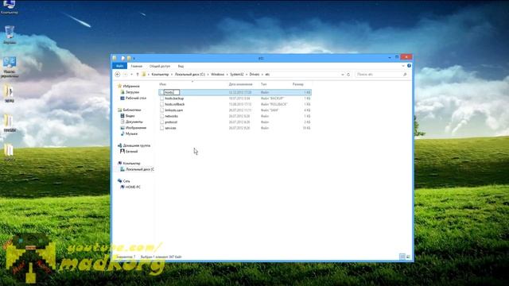This screenshot has height=286, width=509.
Task: Refresh the etc folder view
Action: (348, 75)
